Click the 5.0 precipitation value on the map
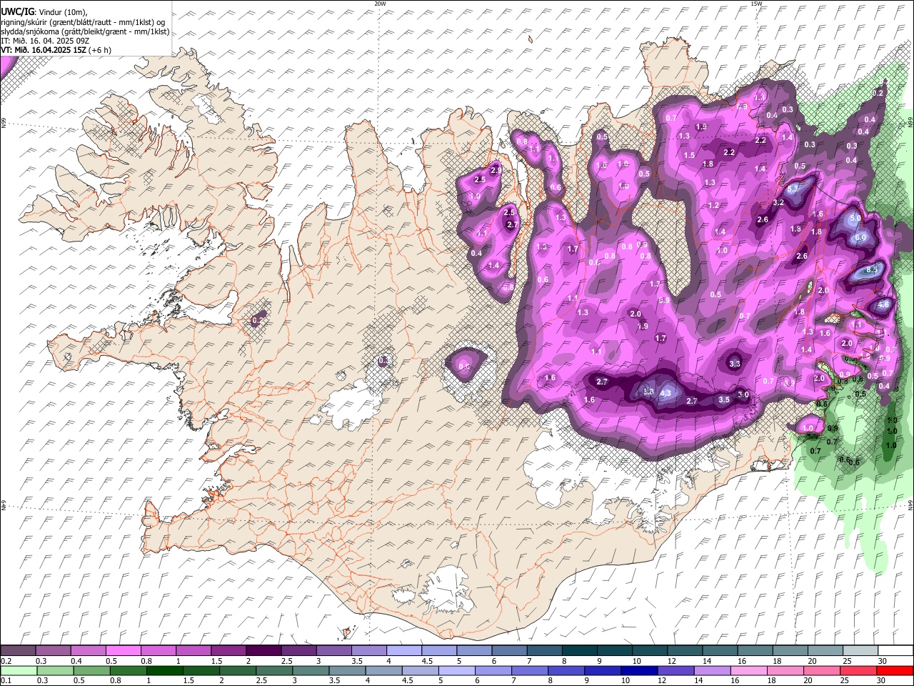 855,217
